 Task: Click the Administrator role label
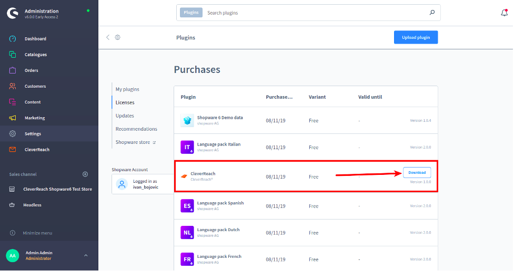38,258
